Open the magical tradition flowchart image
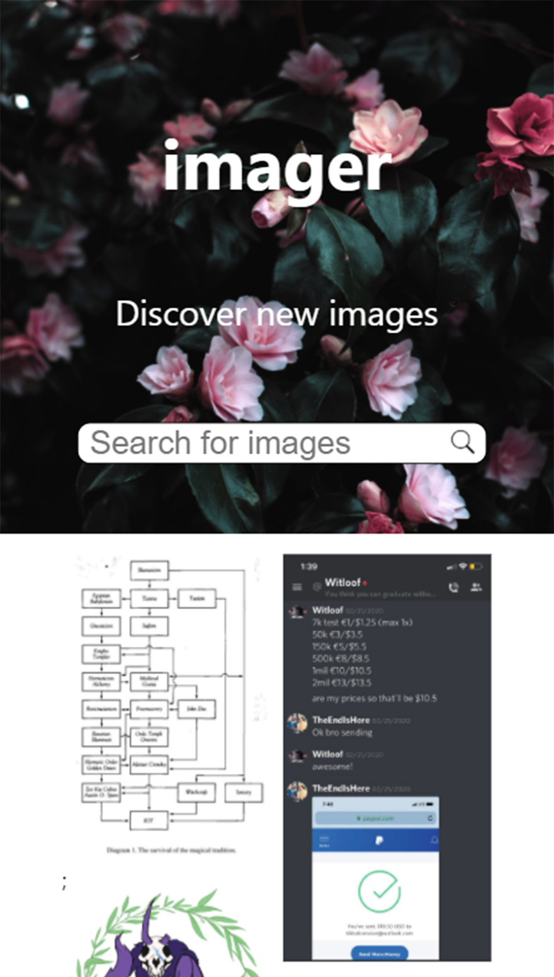This screenshot has height=977, width=554. [x=170, y=704]
